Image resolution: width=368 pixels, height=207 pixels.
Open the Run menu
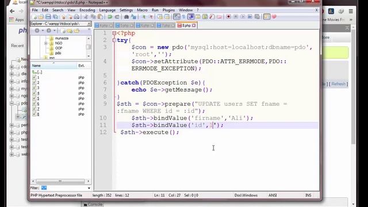tap(155, 10)
